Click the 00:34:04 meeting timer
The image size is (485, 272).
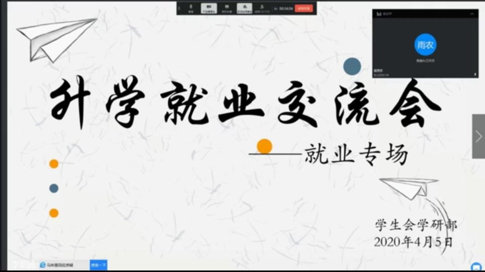pos(286,8)
